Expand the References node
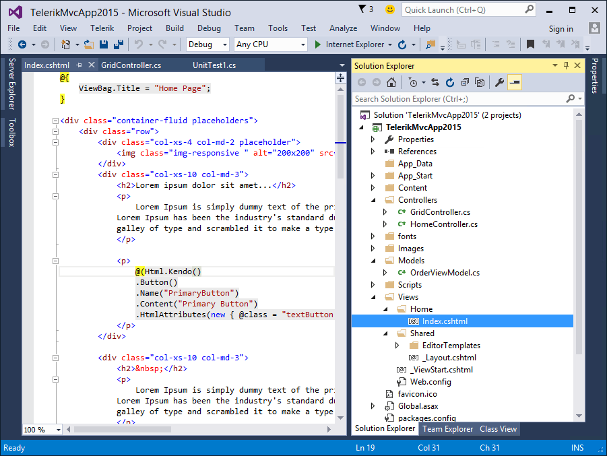 tap(373, 152)
